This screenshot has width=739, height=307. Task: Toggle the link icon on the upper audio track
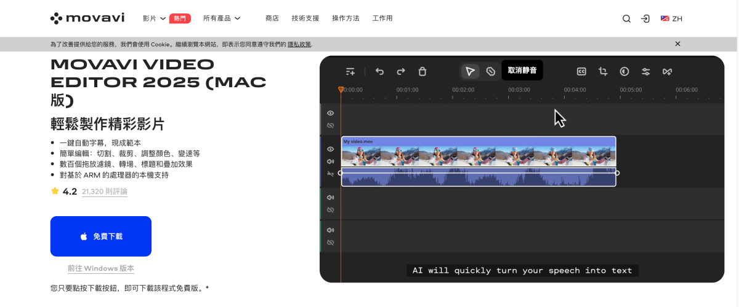click(331, 210)
